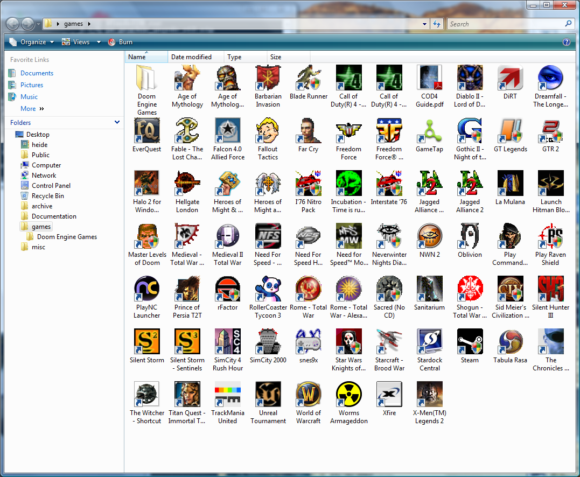Sort by Date modified column
580x477 pixels.
click(x=195, y=57)
